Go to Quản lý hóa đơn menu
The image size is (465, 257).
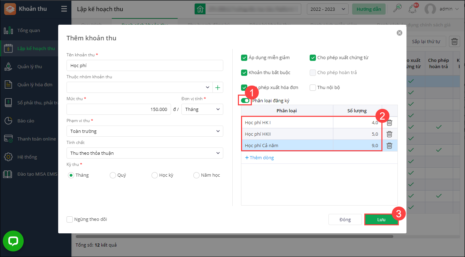(35, 85)
